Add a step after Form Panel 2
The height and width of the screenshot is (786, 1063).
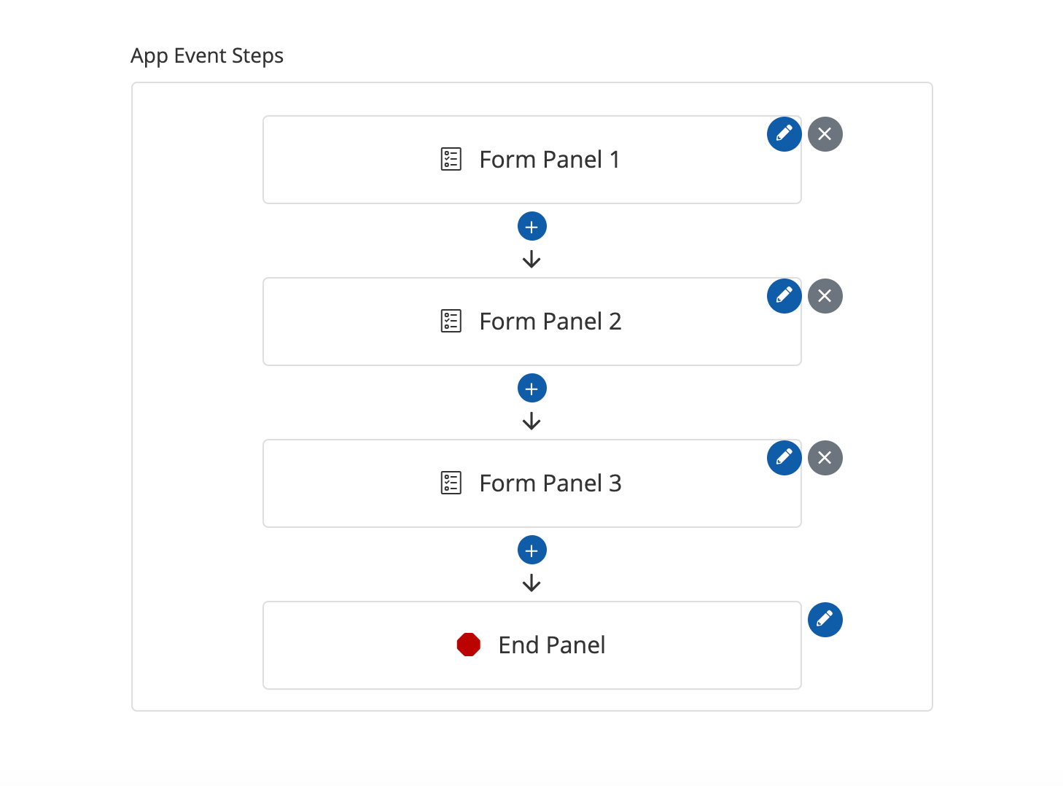(531, 389)
